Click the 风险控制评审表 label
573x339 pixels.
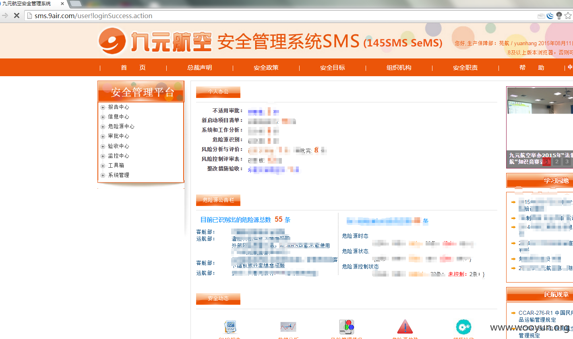(222, 159)
